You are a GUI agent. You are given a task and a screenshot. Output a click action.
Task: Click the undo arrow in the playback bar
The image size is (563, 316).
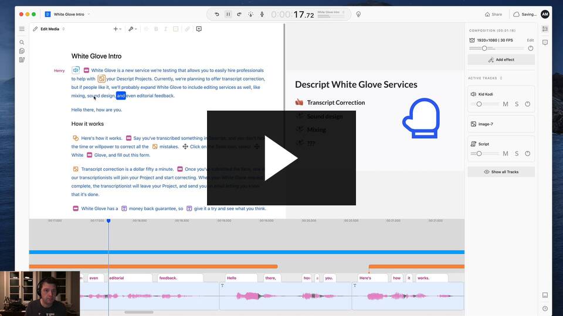coord(217,14)
